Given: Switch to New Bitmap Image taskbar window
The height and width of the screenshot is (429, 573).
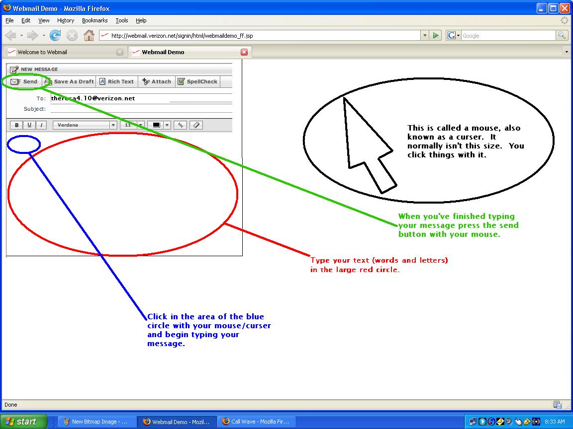Looking at the screenshot, I should point(97,422).
